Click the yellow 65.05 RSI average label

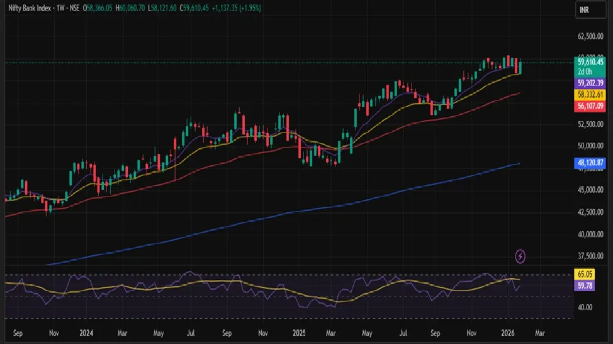tap(585, 274)
